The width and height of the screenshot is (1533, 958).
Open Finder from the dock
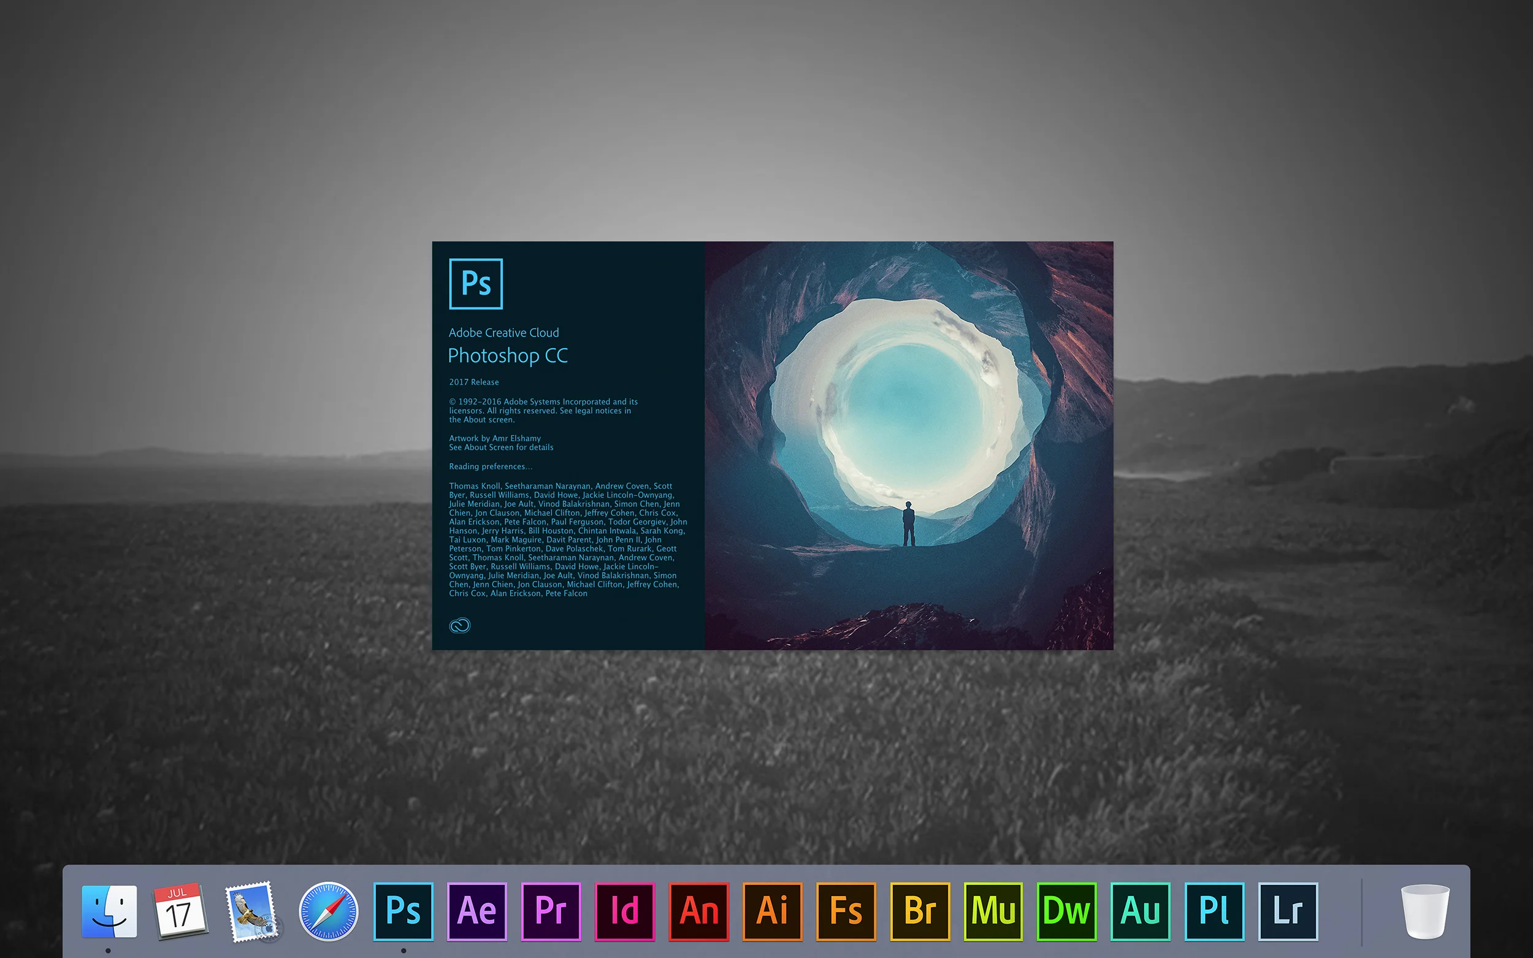[109, 911]
